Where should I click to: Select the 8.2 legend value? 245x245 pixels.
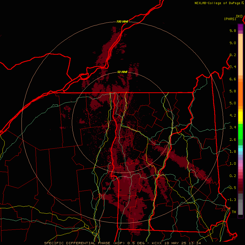coord(233,55)
